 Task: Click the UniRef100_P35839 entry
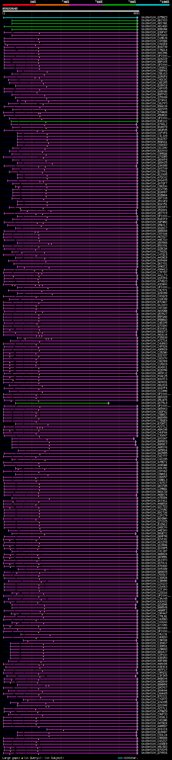point(154,338)
